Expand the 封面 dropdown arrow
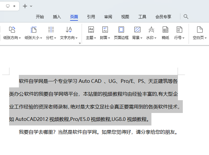Image resolution: width=209 pixels, height=155 pixels. (x=109, y=38)
